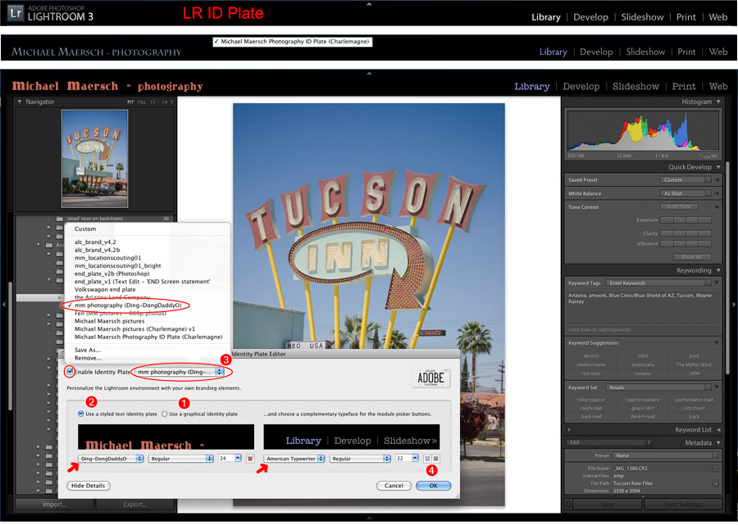Click the Hide Details button
This screenshot has width=738, height=525.
click(88, 485)
